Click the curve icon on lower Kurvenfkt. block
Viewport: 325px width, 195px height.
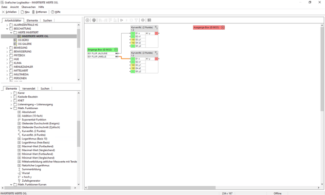click(156, 53)
